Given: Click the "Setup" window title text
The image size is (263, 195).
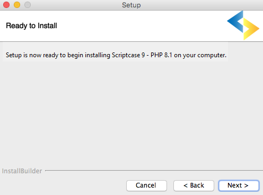Looking at the screenshot, I should [131, 5].
